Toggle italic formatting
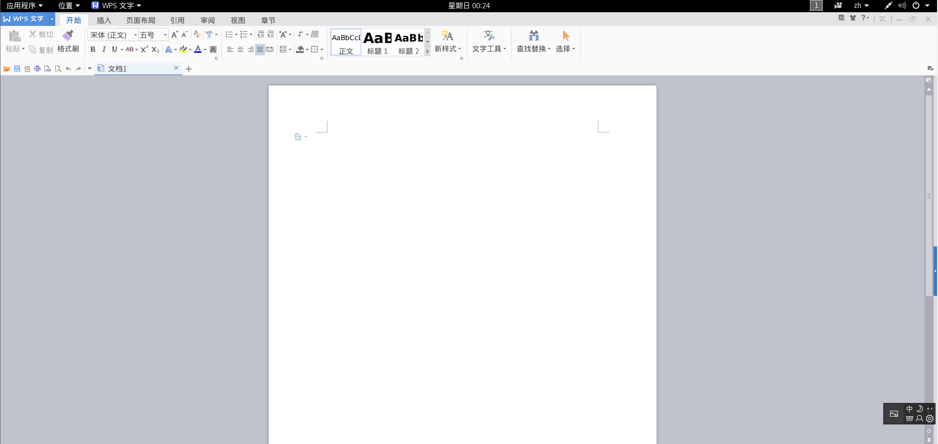Viewport: 938px width, 444px height. pos(104,49)
